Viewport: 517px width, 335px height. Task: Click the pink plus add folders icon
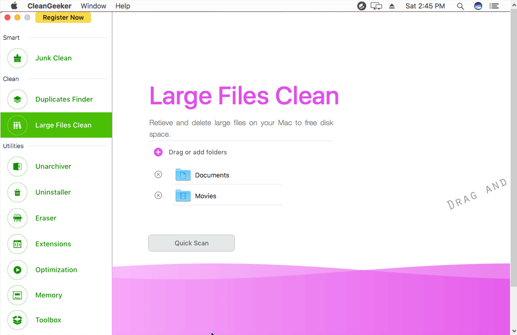(x=158, y=152)
